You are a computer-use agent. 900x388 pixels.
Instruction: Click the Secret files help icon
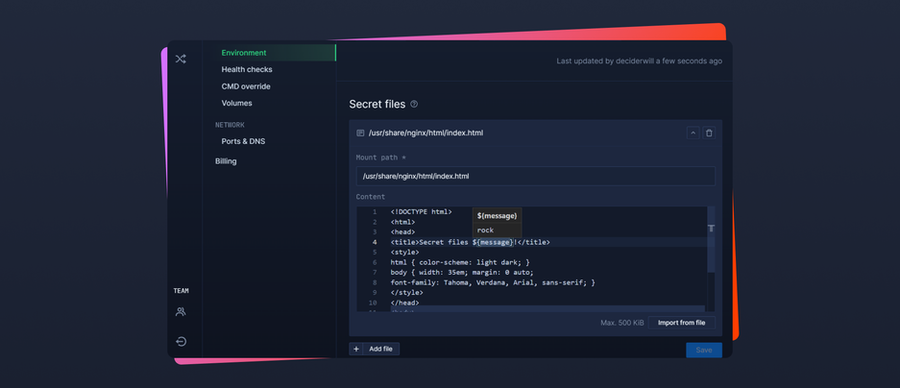point(414,105)
